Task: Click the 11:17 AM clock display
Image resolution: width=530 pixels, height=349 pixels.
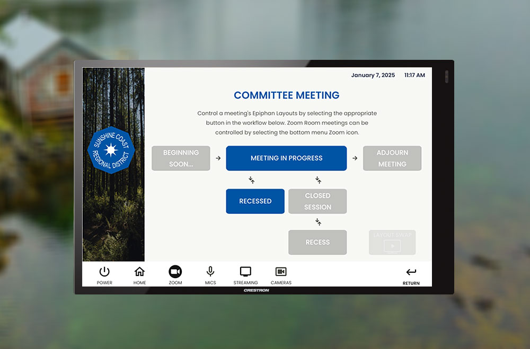Action: click(414, 75)
